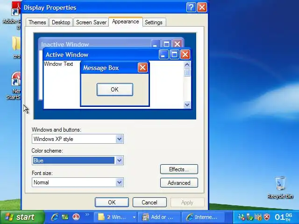Image resolution: width=299 pixels, height=224 pixels.
Task: Click the Advanced button
Action: tap(179, 183)
